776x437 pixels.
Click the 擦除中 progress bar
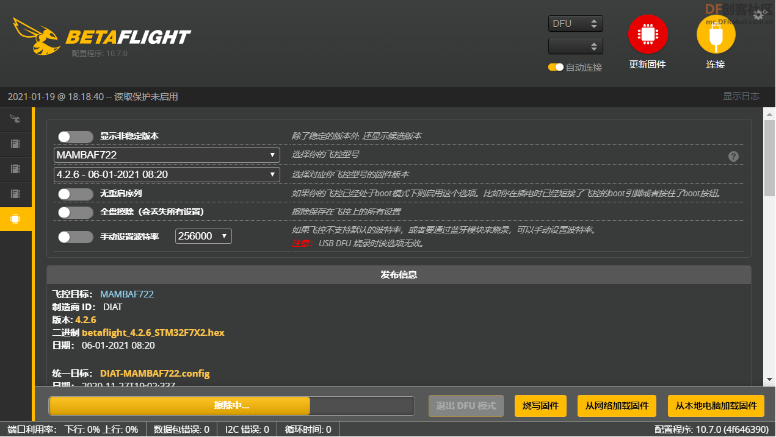pyautogui.click(x=232, y=405)
